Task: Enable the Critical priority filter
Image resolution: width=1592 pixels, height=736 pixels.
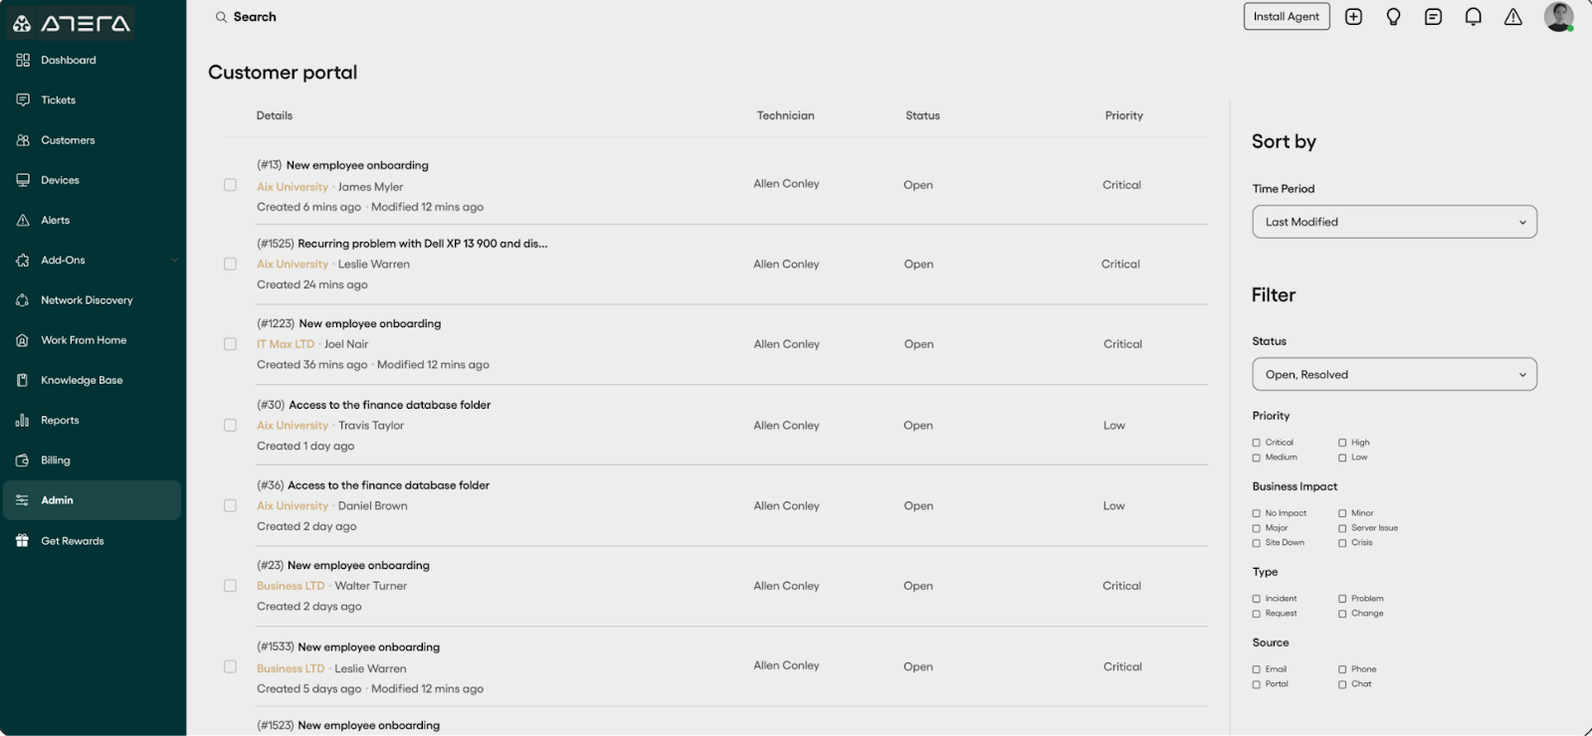Action: click(1256, 442)
